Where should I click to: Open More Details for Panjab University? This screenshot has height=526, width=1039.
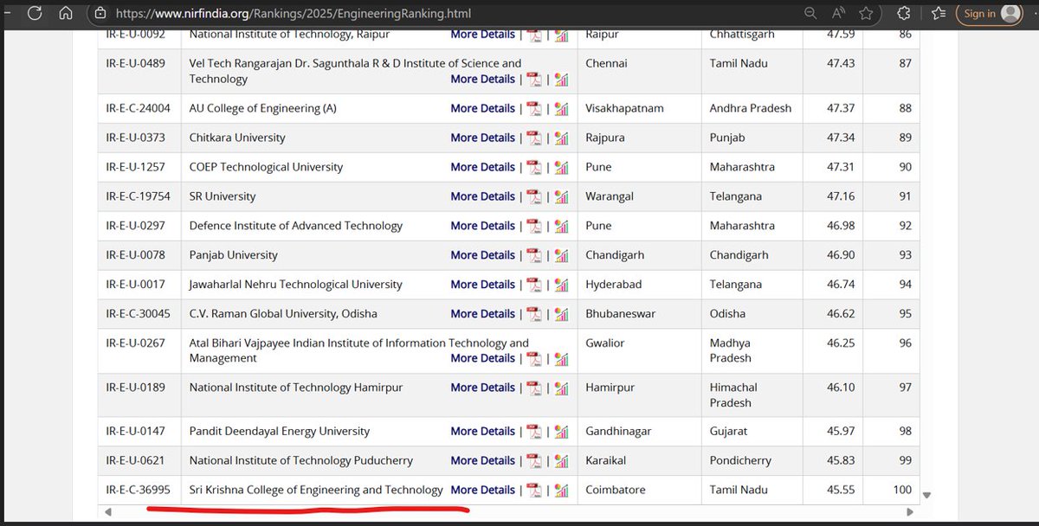pos(482,255)
